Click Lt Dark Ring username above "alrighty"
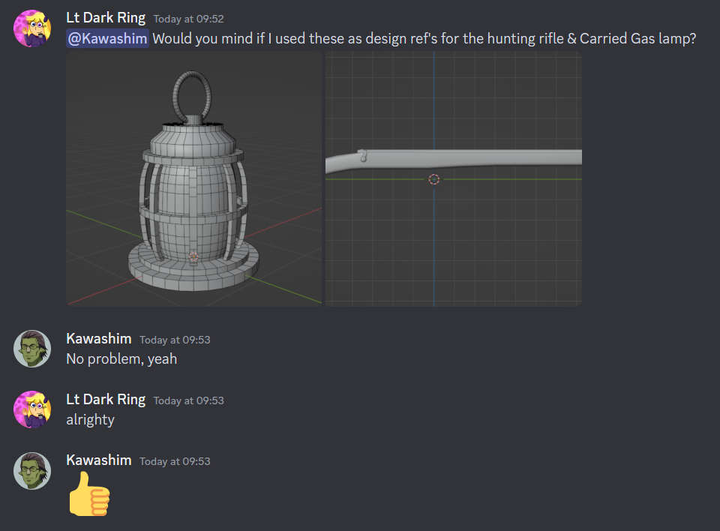The width and height of the screenshot is (720, 531). pyautogui.click(x=106, y=400)
